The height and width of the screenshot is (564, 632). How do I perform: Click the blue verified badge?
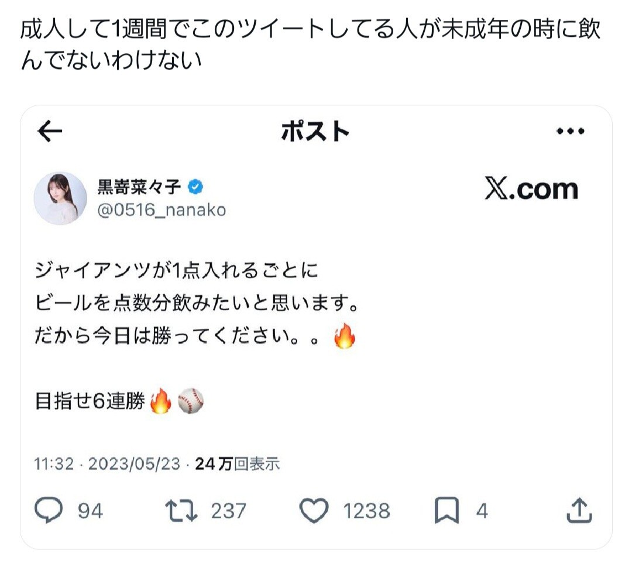(x=195, y=187)
